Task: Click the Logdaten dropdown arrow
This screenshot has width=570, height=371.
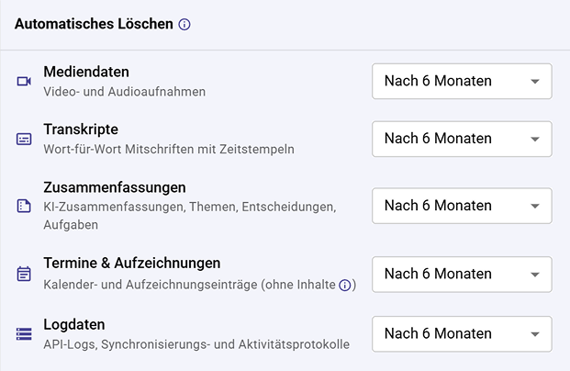Action: pyautogui.click(x=535, y=334)
